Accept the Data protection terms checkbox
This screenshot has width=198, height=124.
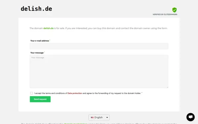31,93
